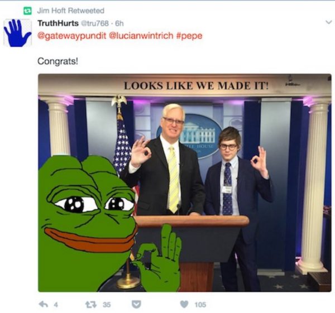Visit the @tru768 handle
The height and width of the screenshot is (313, 335).
coord(94,23)
